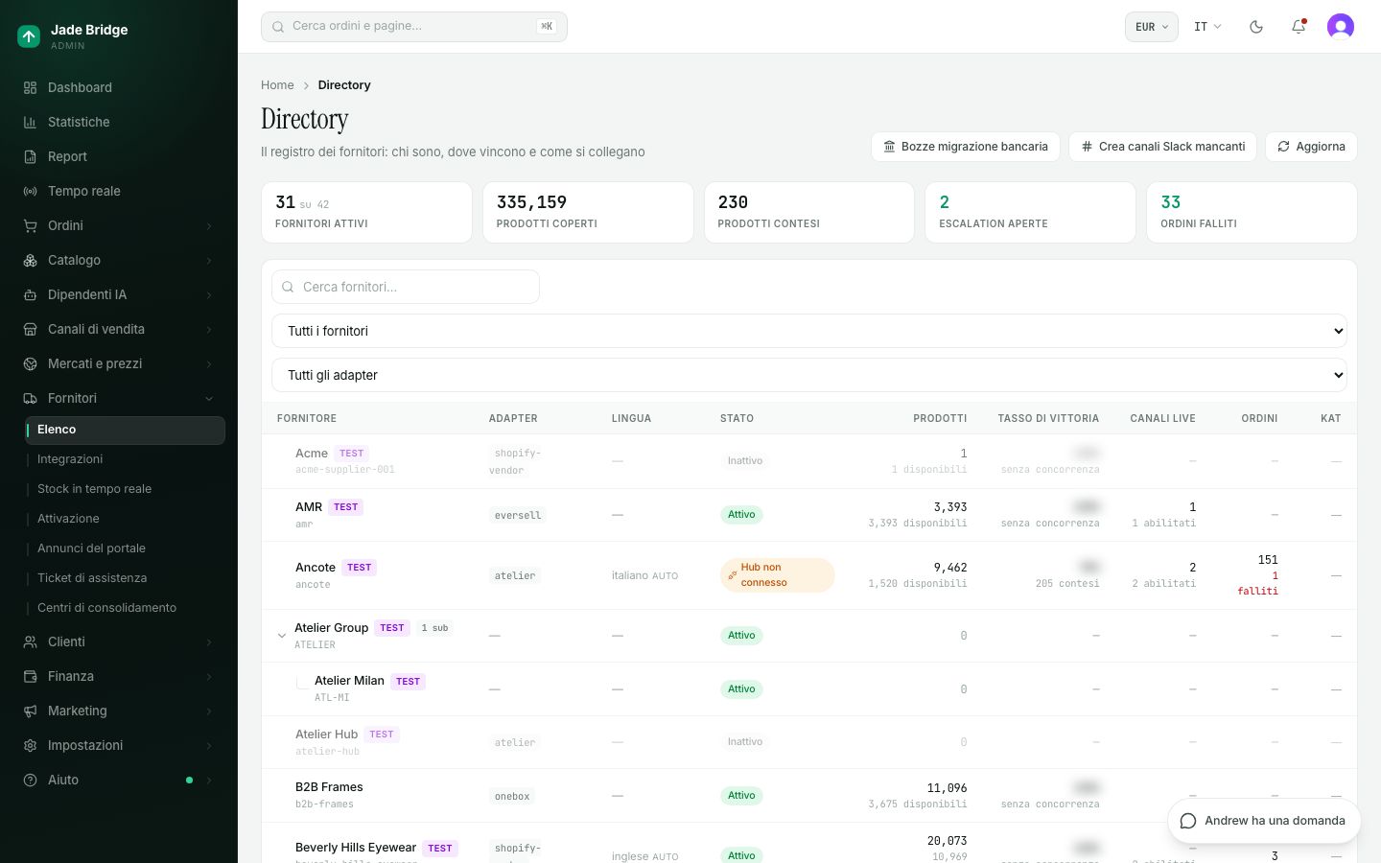Expand Canali di vendita section
The width and height of the screenshot is (1381, 863).
(x=119, y=329)
